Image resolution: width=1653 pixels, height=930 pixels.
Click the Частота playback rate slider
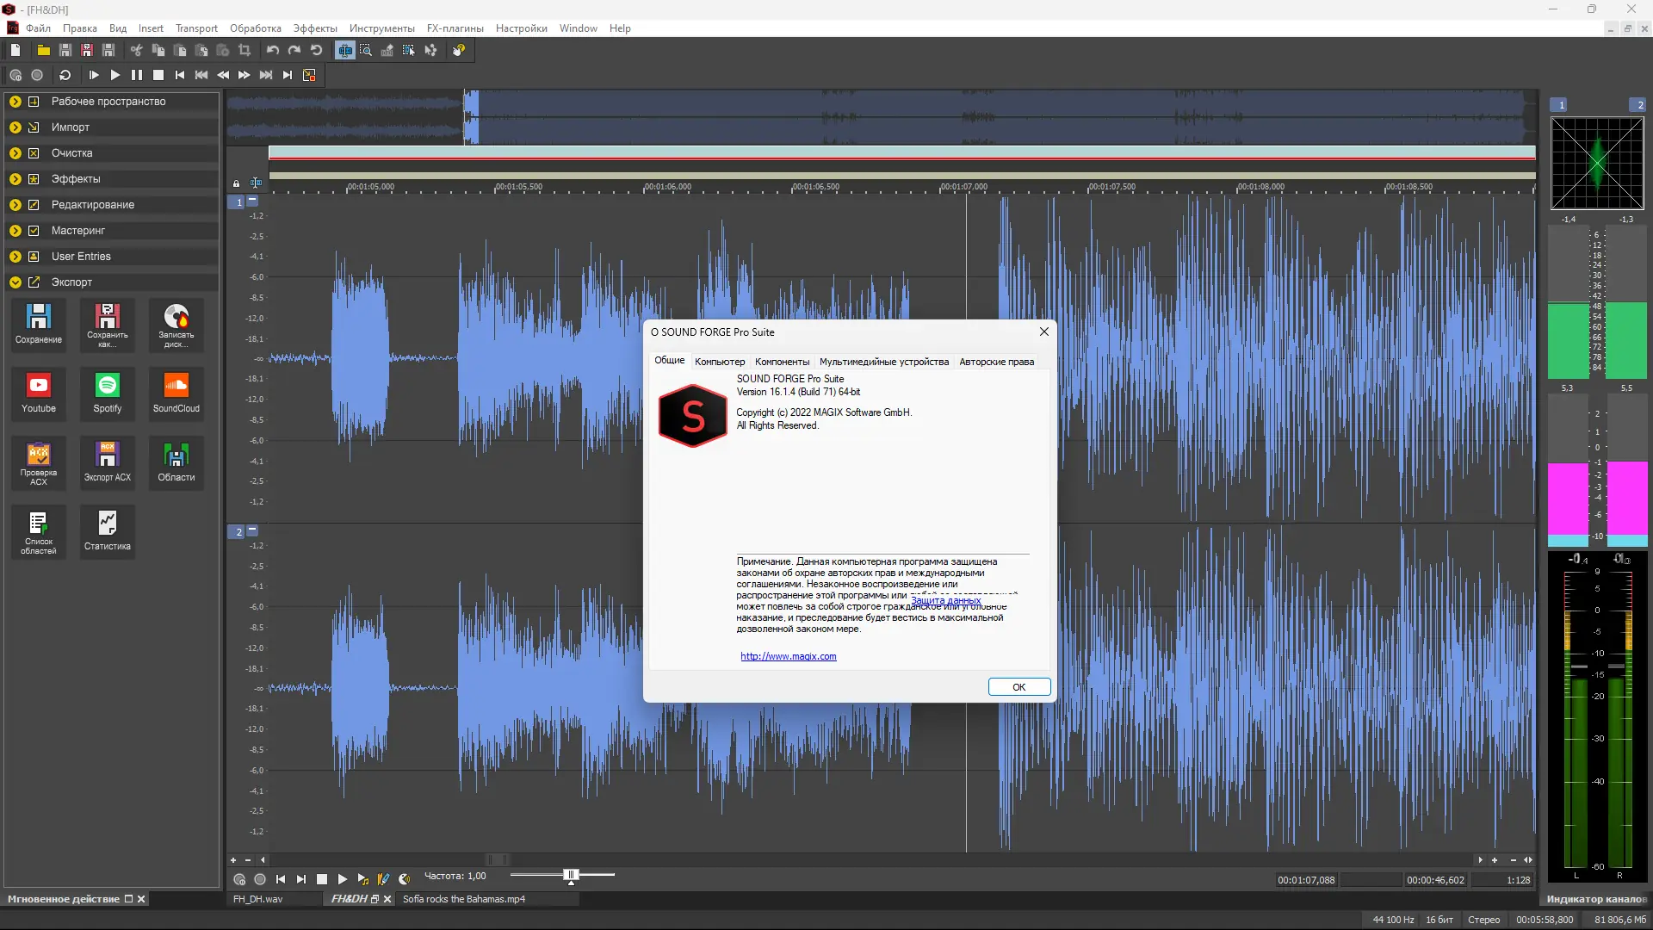(570, 875)
